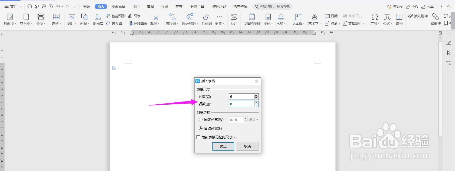
Task: Open the Icon Library (图标库)
Action: click(x=98, y=19)
